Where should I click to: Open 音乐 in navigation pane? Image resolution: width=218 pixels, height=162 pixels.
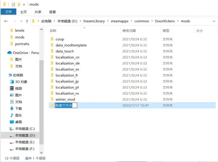[x=18, y=115]
